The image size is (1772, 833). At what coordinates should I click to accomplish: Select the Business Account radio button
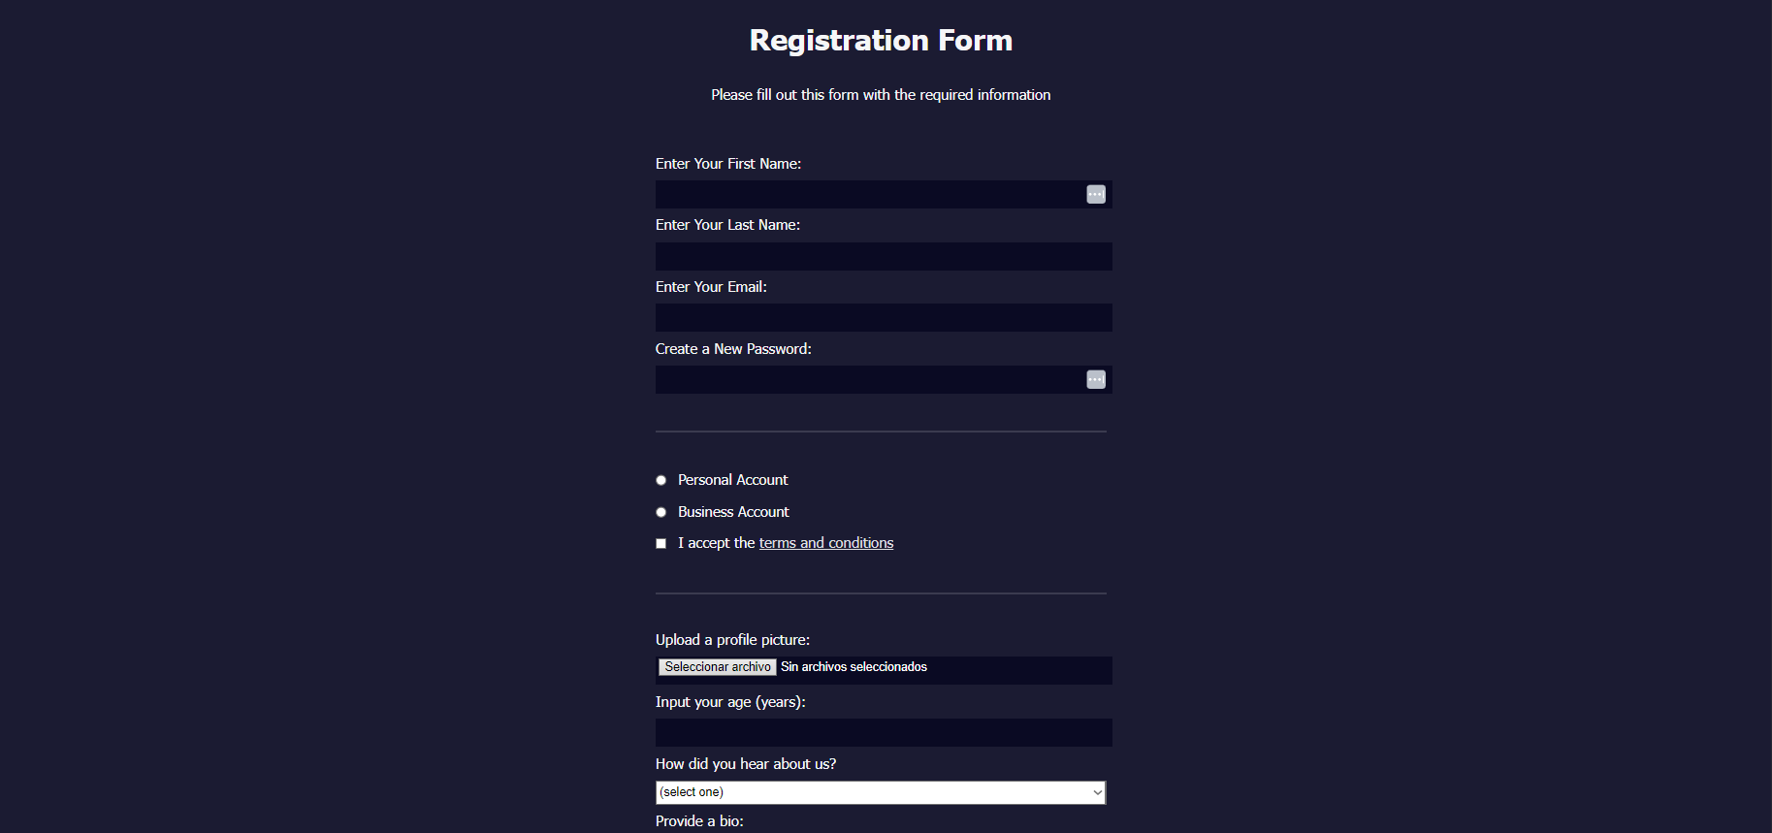click(660, 512)
